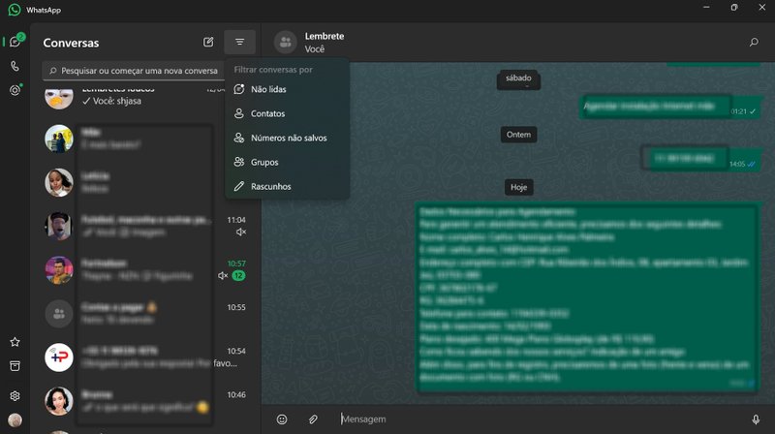
Task: Filter conversations by Contatos
Action: pos(287,113)
